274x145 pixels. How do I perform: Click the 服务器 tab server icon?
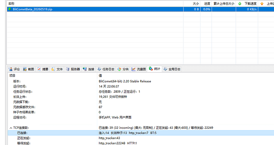68,69
